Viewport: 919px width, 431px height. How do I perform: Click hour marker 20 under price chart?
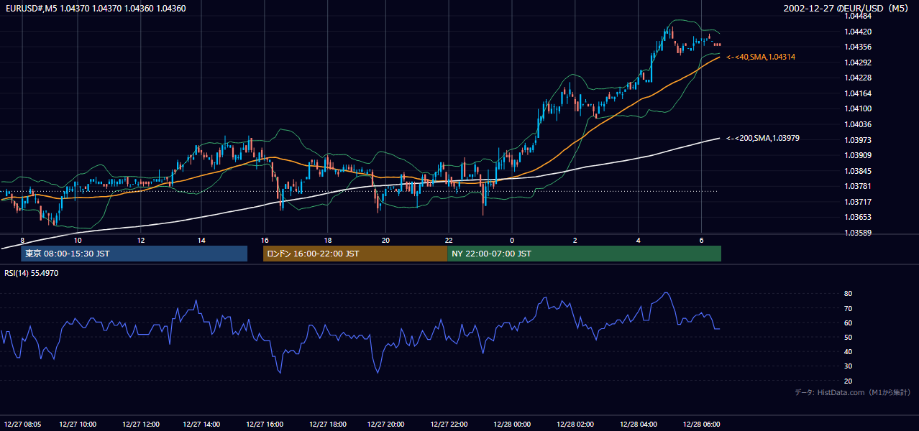click(x=385, y=240)
